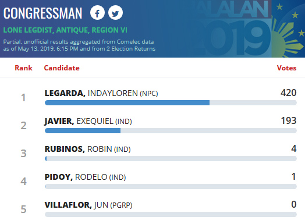Image resolution: width=305 pixels, height=224 pixels.
Task: Open candidate VILLAFLOR, JUN (PGRP)
Action: click(x=88, y=205)
